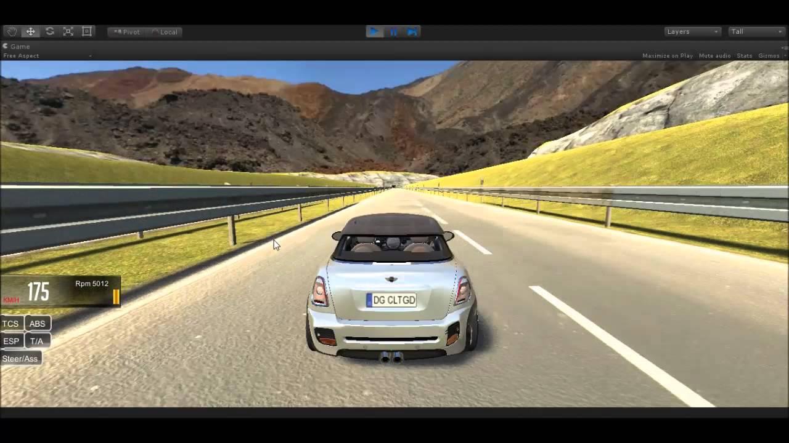Enable Maximize on Play
789x443 pixels.
pos(667,56)
